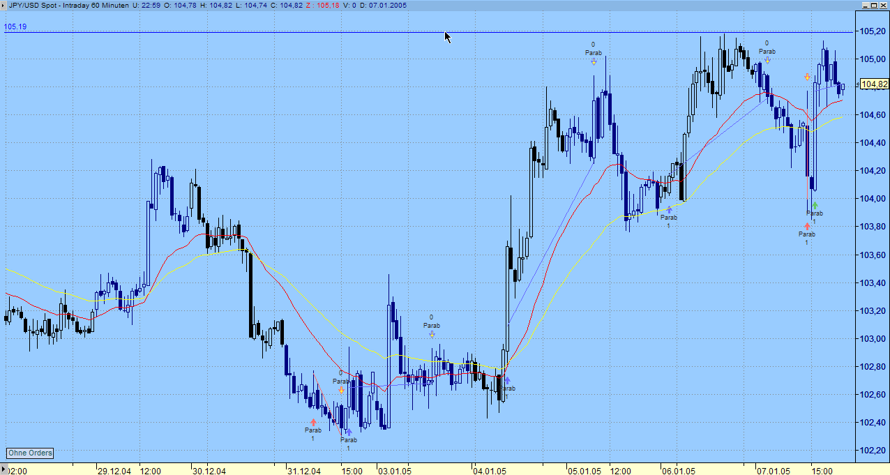Click the purple up Parab arrow near 06.01.05

(669, 209)
